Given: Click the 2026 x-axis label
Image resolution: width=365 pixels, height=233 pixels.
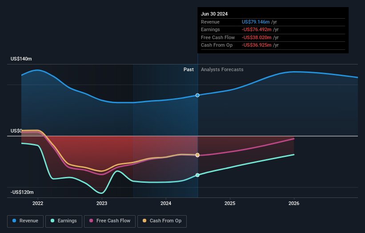Looking at the screenshot, I should 294,204.
